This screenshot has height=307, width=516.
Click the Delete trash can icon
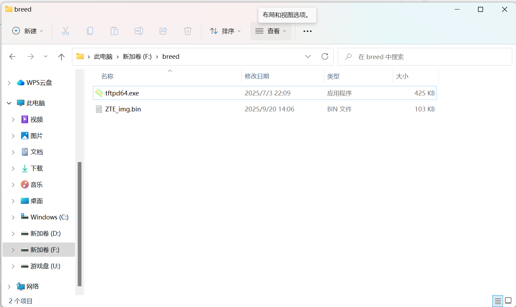coord(188,31)
